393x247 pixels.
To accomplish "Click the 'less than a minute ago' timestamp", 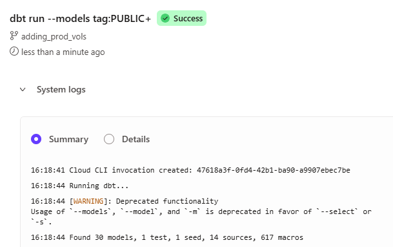I will [63, 52].
